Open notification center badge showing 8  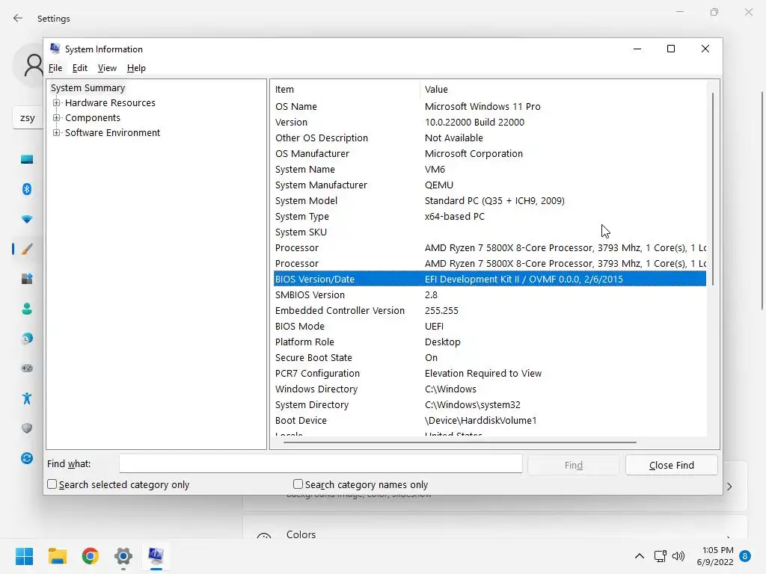[745, 556]
